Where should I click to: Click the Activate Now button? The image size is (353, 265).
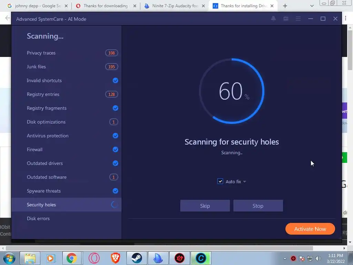[x=310, y=229]
